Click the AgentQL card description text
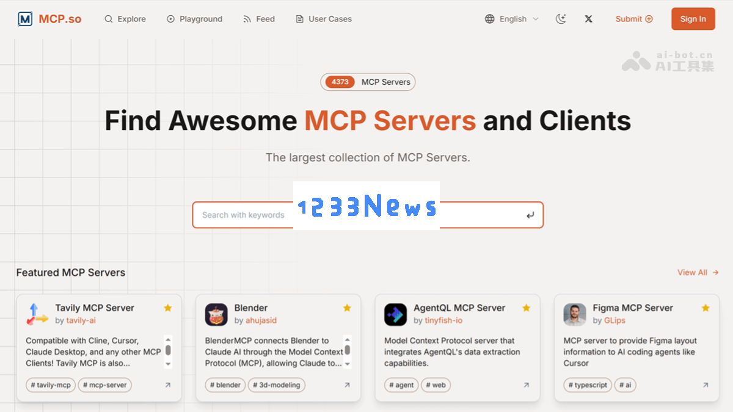Viewport: 733px width, 412px height. click(x=452, y=352)
